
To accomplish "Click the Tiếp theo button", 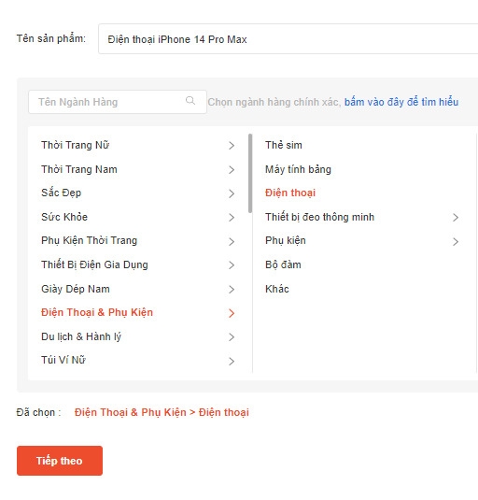I will point(60,461).
